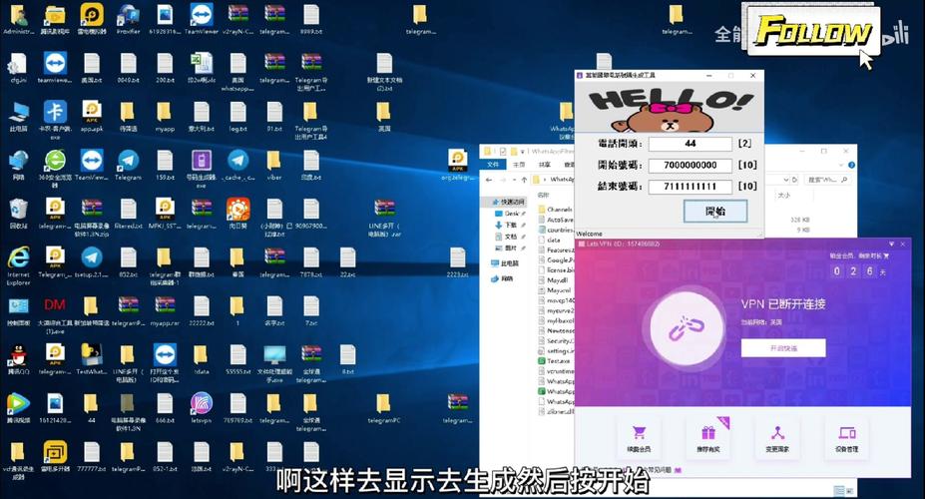Click the back arrow in File Explorer
Screen dimensions: 925x499
(x=489, y=180)
